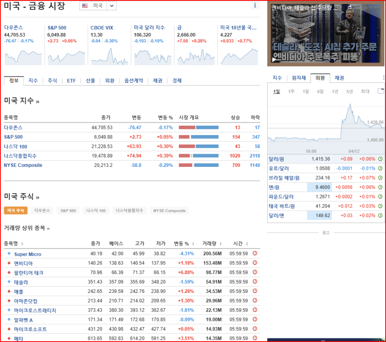Click the green clock icon for 태국 바트/원
386x342 pixels.
[x=380, y=206]
